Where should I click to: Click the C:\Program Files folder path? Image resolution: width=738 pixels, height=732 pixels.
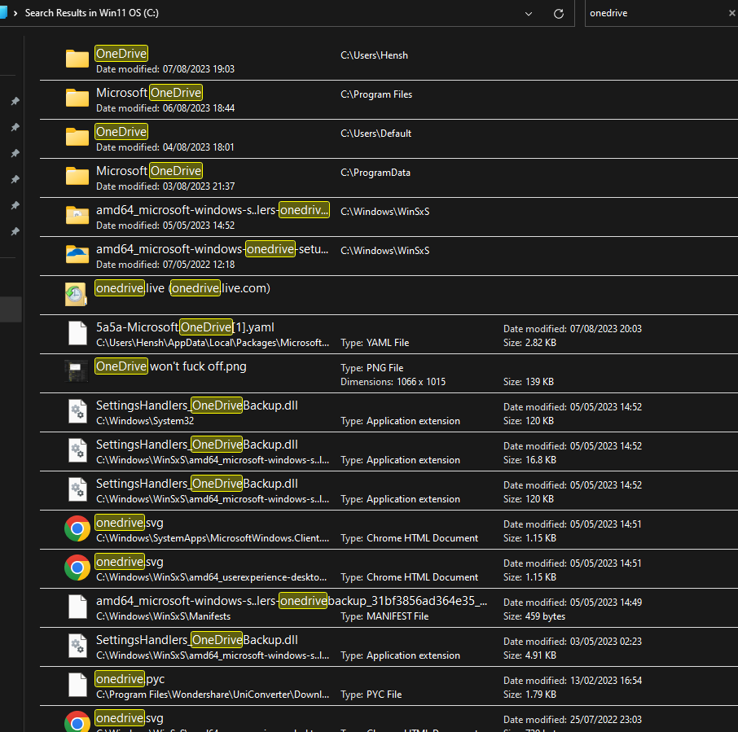point(376,94)
